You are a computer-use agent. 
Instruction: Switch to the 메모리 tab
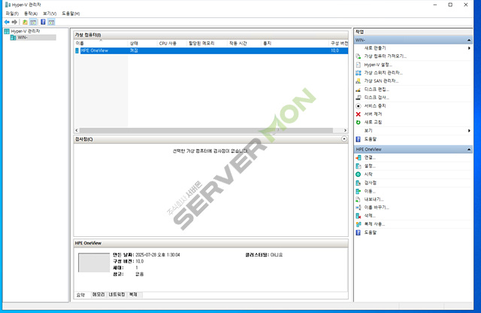click(x=98, y=295)
